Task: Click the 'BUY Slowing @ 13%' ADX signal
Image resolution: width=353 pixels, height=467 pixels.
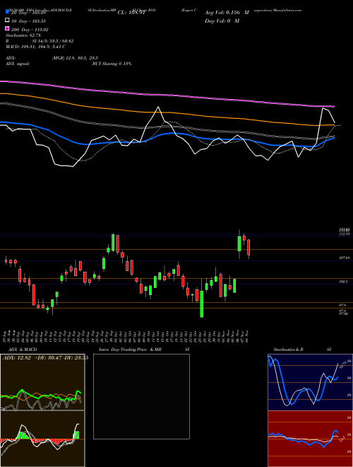Action: (x=112, y=64)
